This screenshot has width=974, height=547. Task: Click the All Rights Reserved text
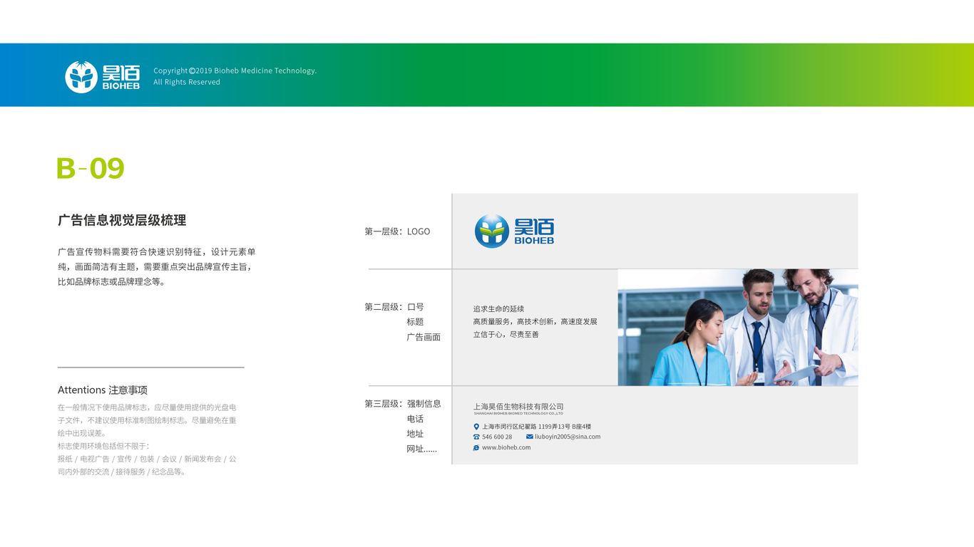(x=187, y=82)
